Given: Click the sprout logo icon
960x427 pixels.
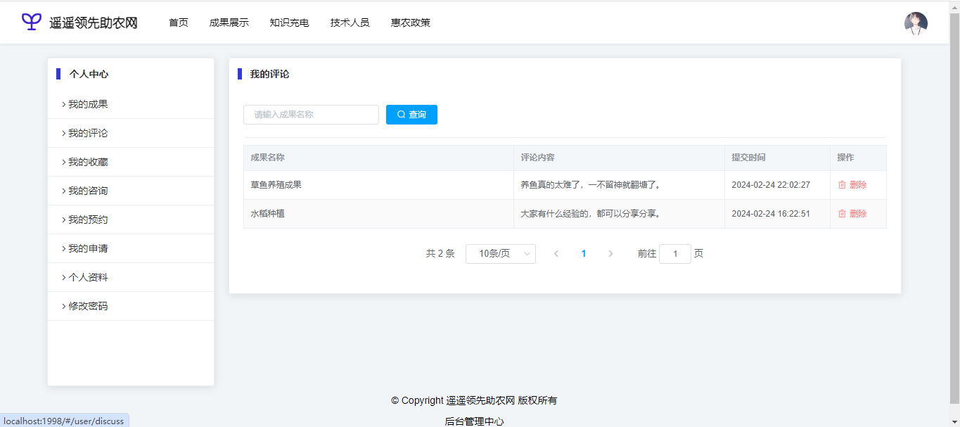Looking at the screenshot, I should 32,22.
